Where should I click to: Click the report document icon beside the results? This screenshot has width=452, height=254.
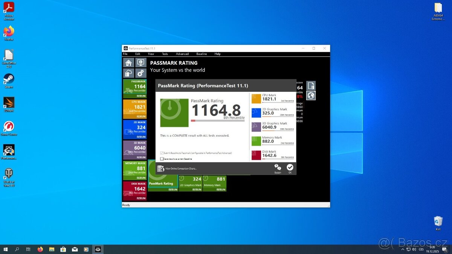click(311, 85)
